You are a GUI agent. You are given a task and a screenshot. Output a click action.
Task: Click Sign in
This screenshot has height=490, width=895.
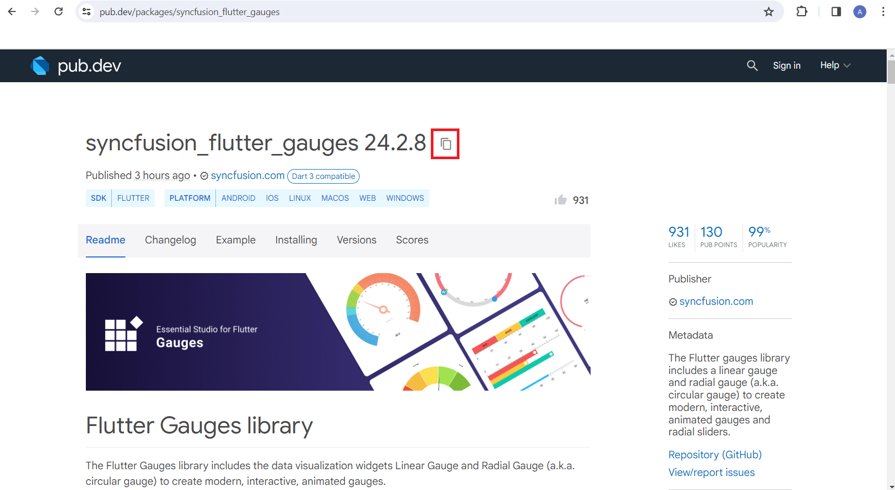(786, 66)
